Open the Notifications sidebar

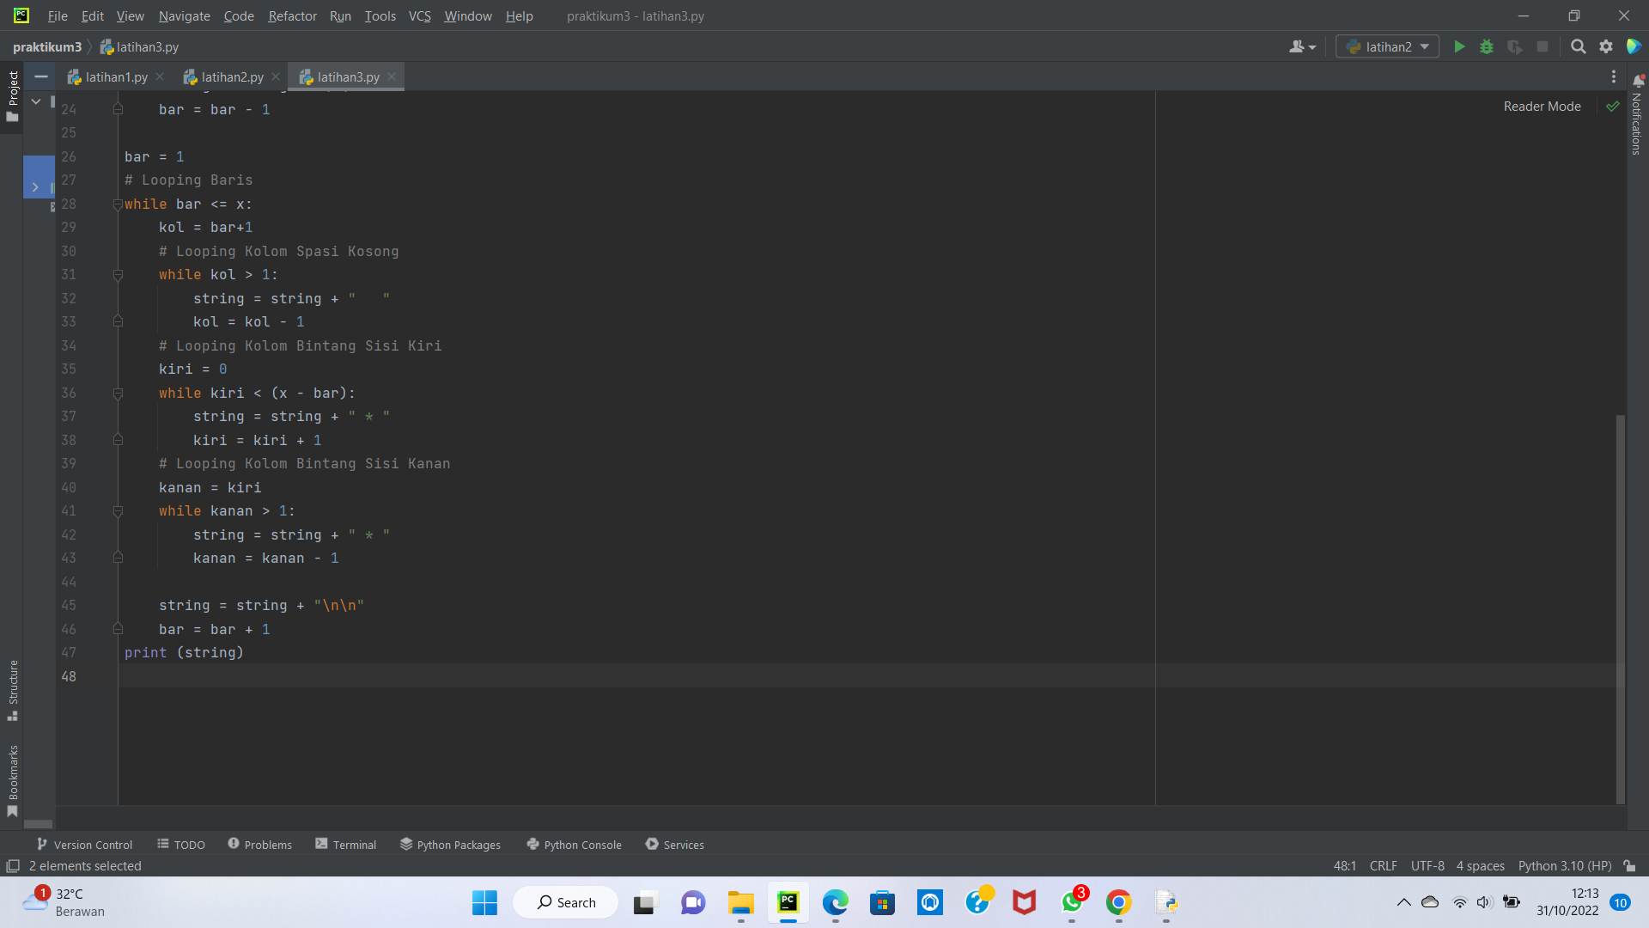pos(1637,125)
